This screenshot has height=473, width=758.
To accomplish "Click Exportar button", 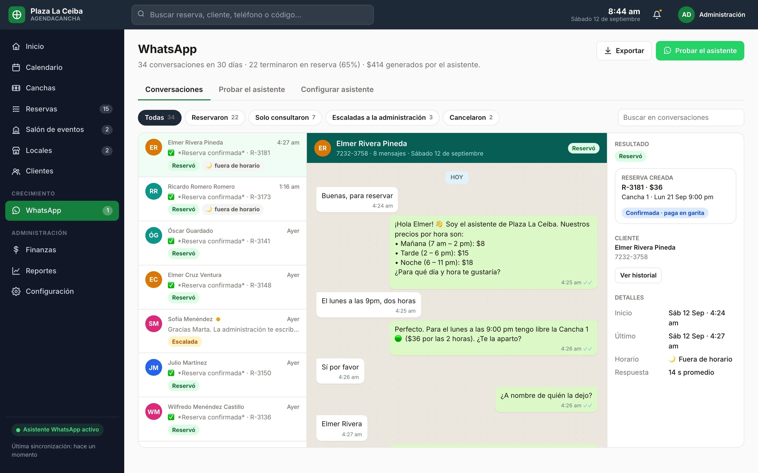I will click(624, 51).
